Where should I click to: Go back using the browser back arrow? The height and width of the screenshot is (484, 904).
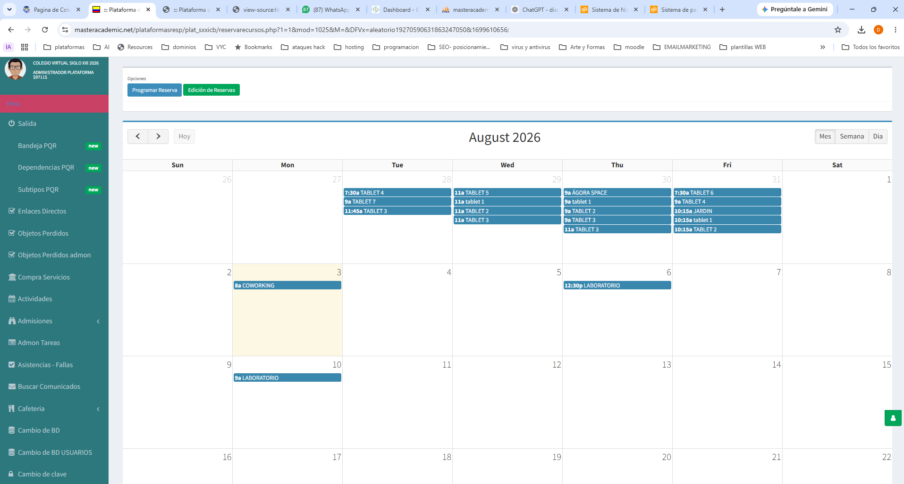(x=11, y=30)
